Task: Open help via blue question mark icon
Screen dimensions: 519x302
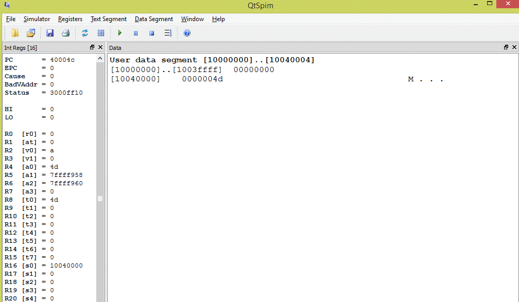Action: (x=187, y=33)
